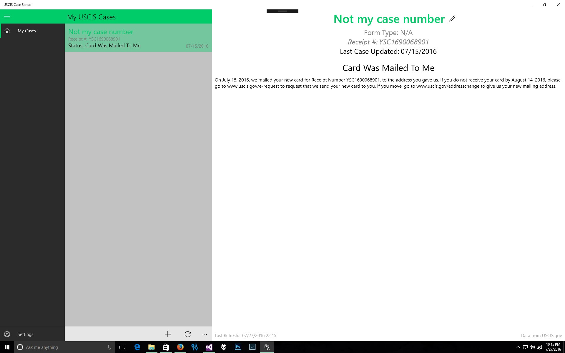
Task: Open the Settings gear icon
Action: 7,334
